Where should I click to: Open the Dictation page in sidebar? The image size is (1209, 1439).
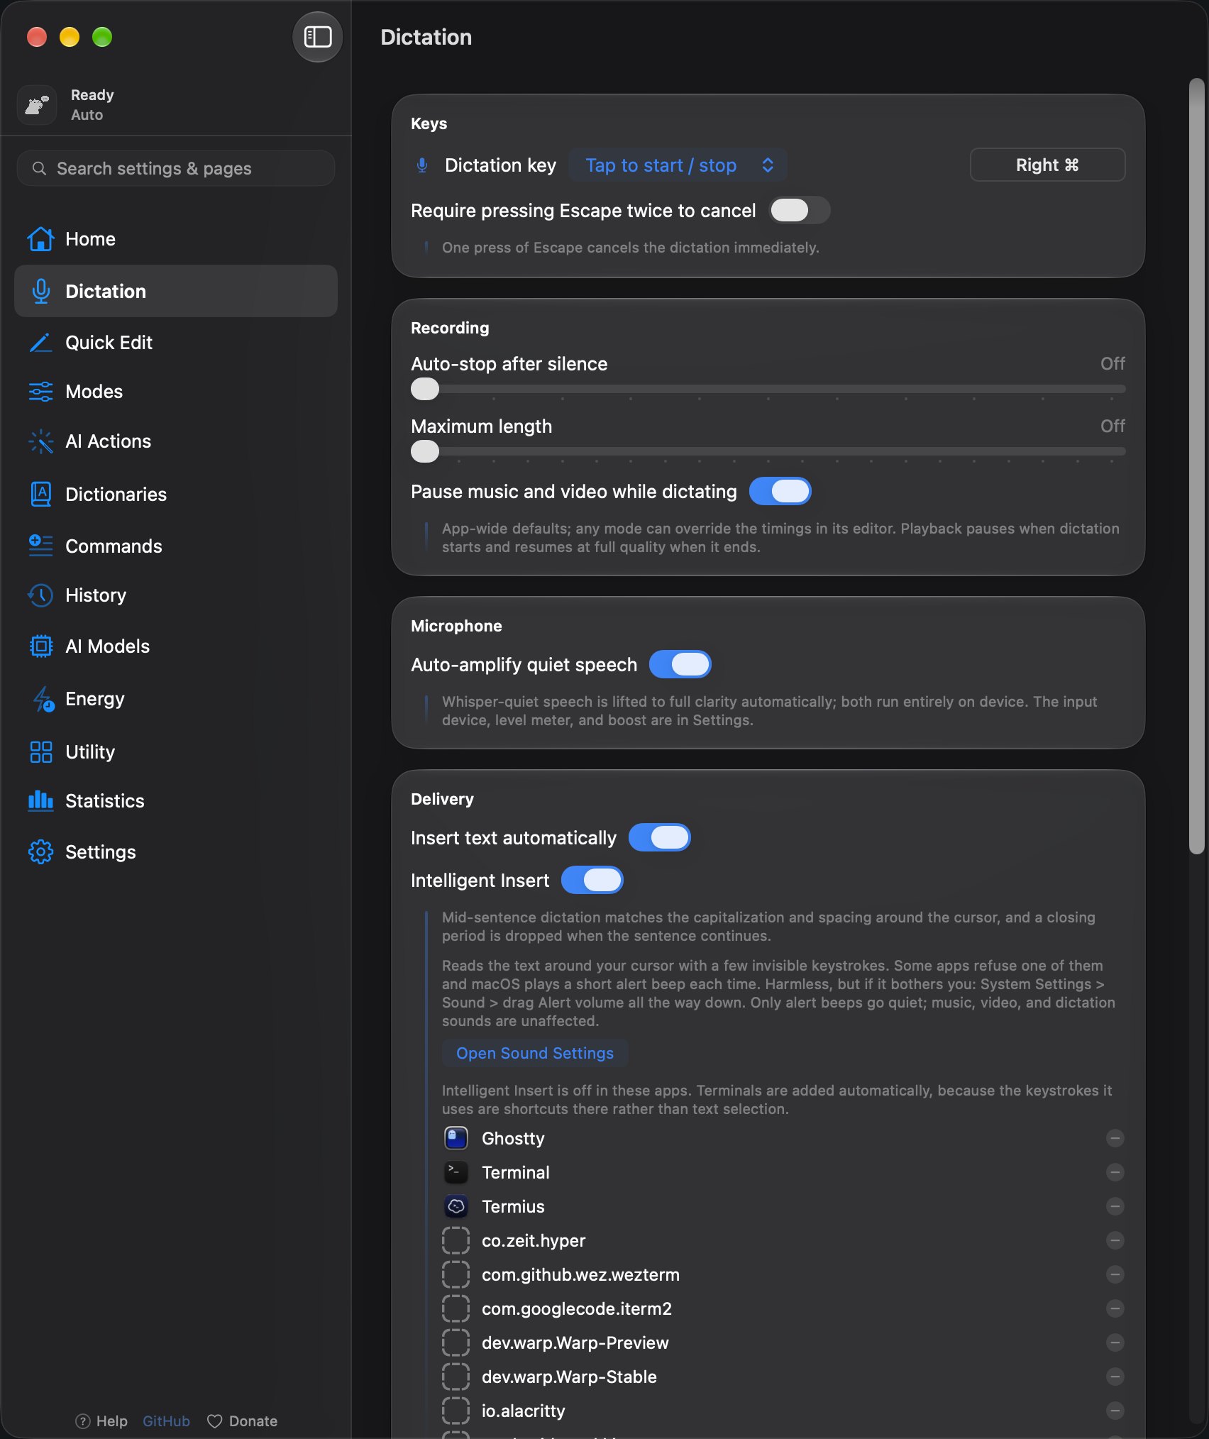pos(176,291)
